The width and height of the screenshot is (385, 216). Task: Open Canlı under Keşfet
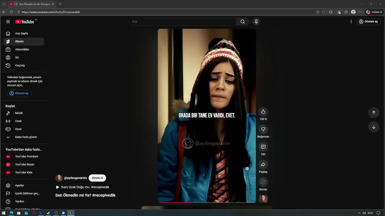pos(23,121)
